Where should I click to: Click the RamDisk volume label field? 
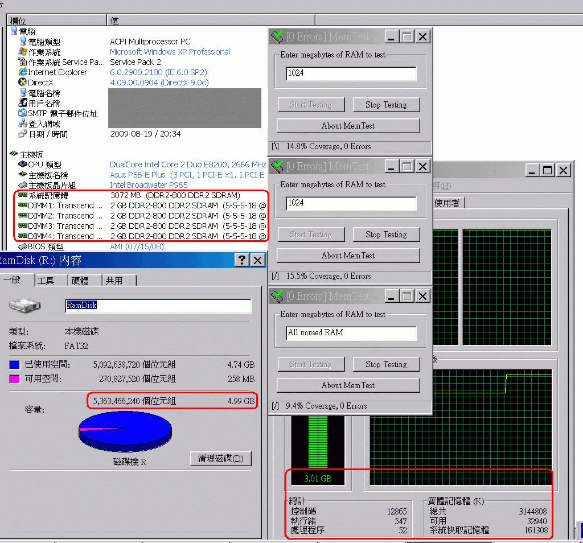158,306
